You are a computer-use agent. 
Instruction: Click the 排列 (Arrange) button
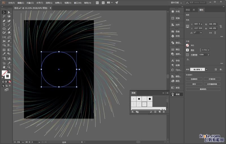pyautogui.click(x=194, y=84)
